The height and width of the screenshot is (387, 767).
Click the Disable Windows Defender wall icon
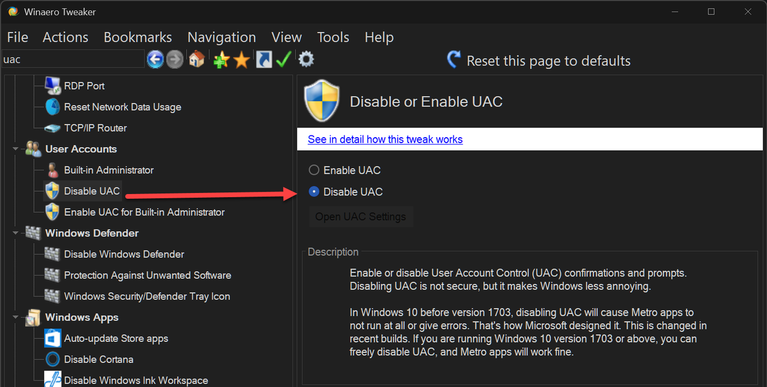53,254
